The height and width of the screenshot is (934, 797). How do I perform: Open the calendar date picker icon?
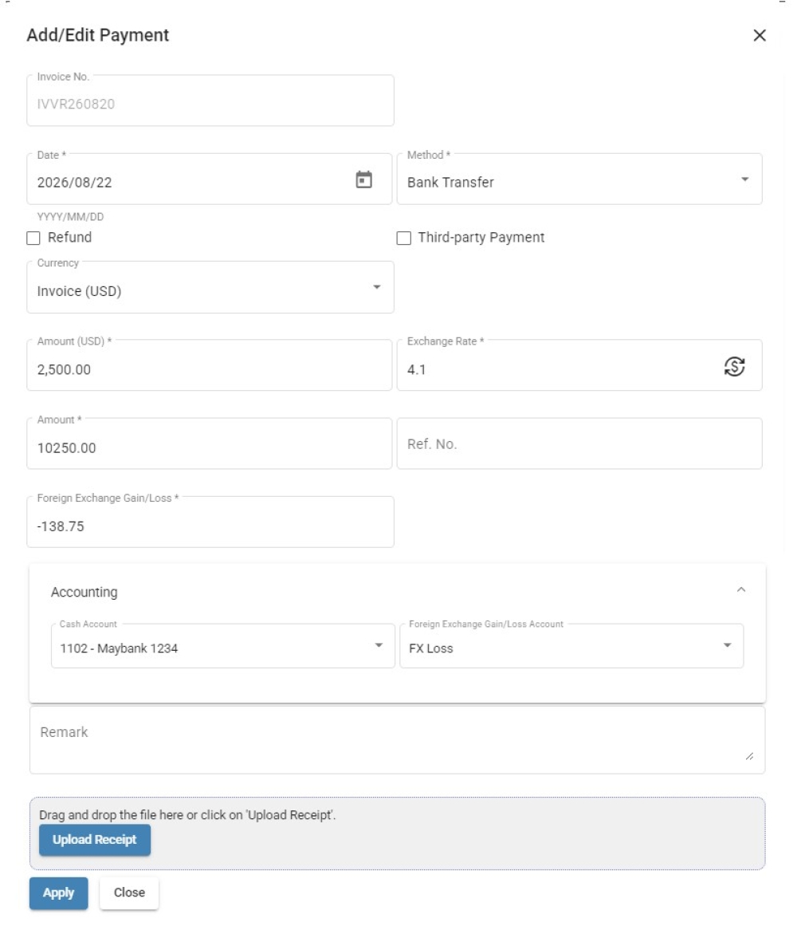pyautogui.click(x=363, y=179)
